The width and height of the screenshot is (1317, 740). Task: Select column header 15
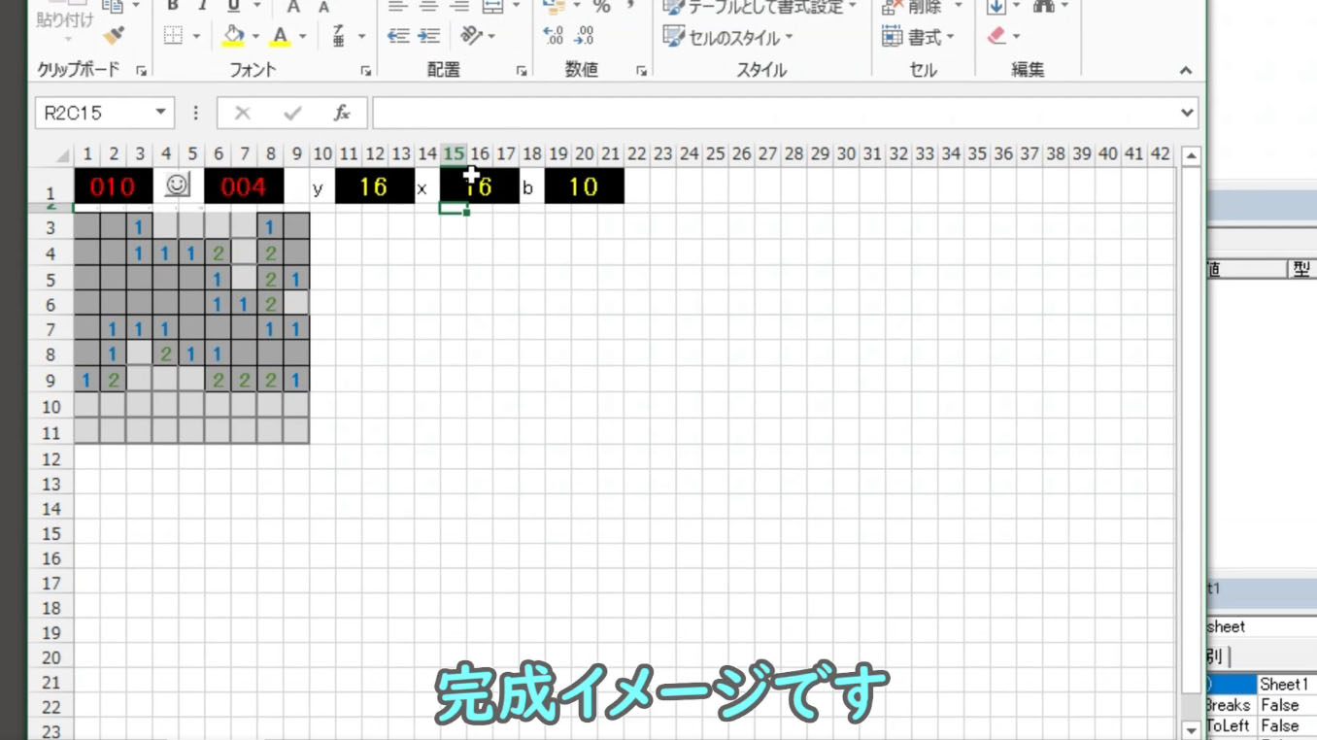point(453,153)
